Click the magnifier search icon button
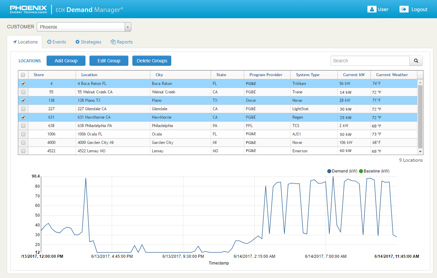 tap(416, 61)
